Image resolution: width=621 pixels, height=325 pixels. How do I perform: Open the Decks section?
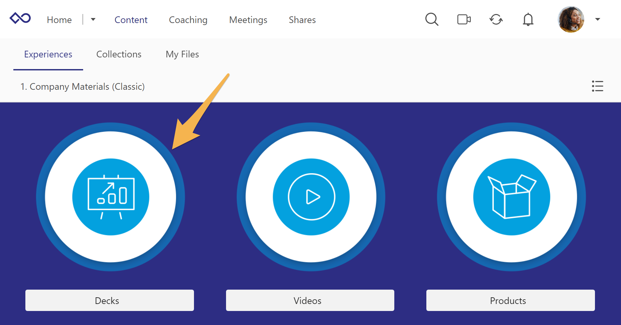pyautogui.click(x=110, y=300)
